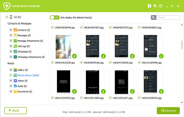The height and width of the screenshot is (117, 184).
Task: Select the Gallery icon
Action: click(15, 70)
